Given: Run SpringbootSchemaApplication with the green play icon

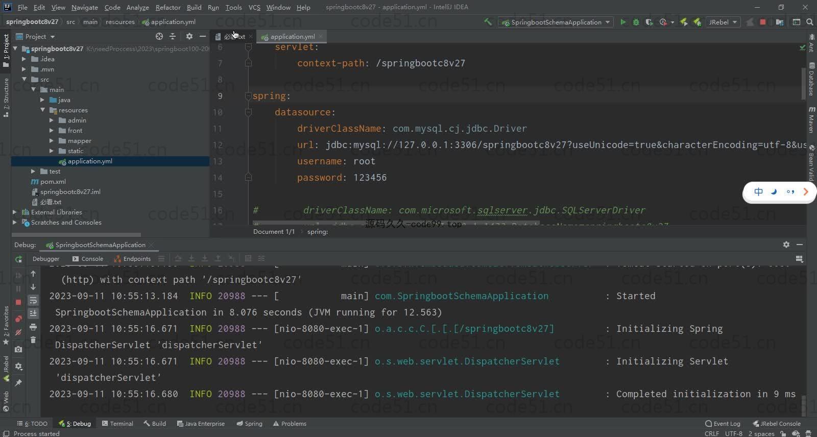Looking at the screenshot, I should 623,22.
